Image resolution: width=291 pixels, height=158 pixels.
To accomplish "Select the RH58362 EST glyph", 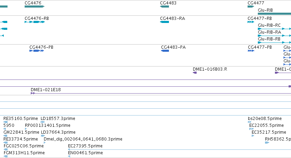I will click(x=267, y=143).
